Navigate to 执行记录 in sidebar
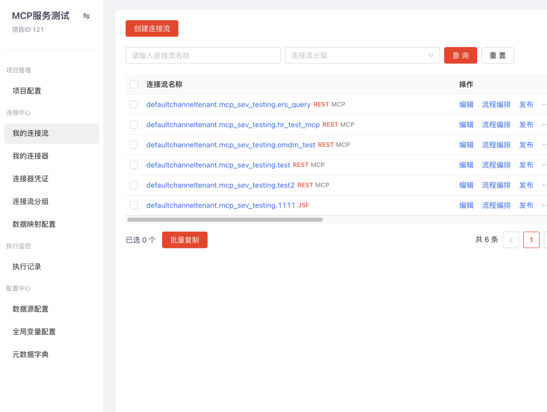 (x=27, y=267)
